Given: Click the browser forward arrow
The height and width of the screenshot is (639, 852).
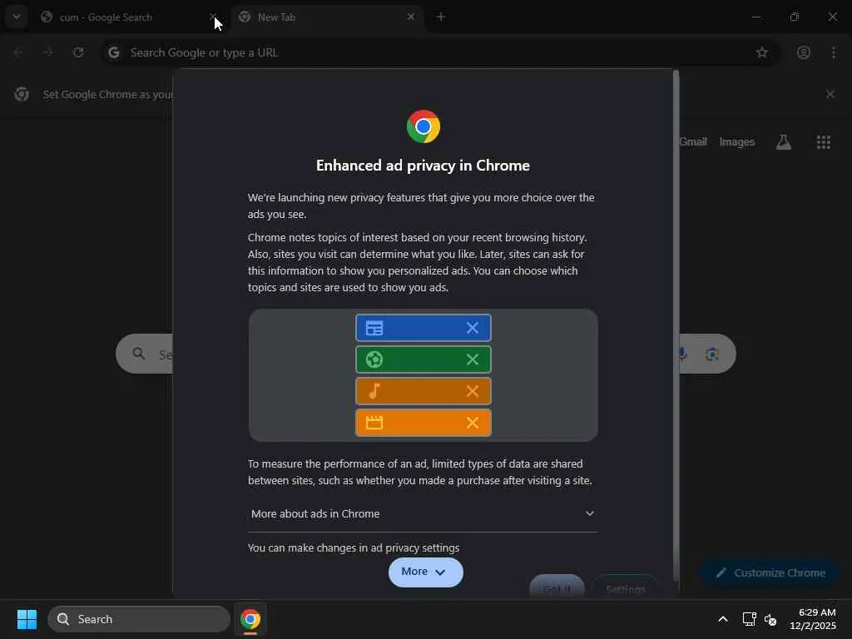Looking at the screenshot, I should 47,52.
